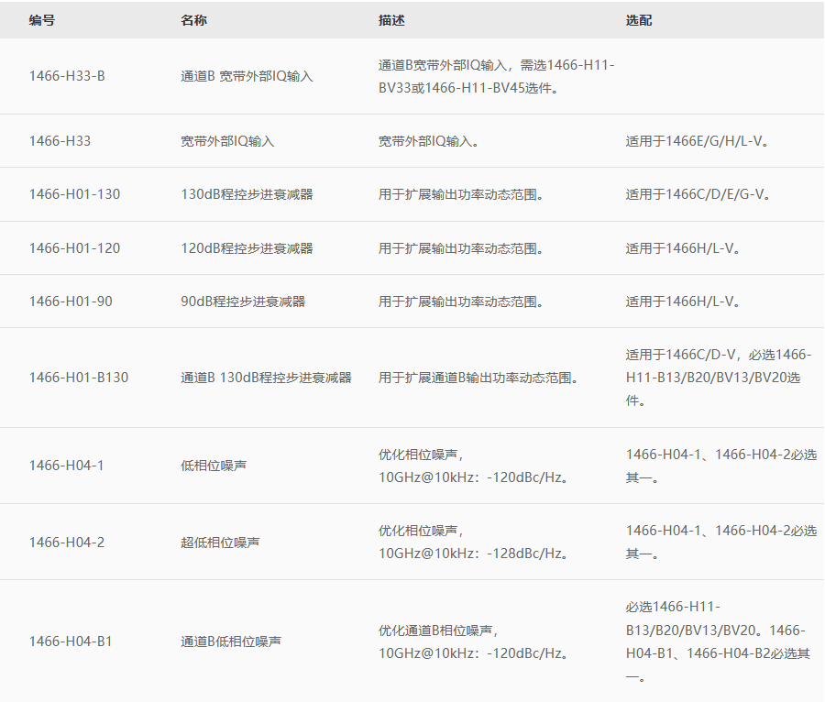Click the 通道B 130dB程控步进衰减器 name cell
Image resolution: width=825 pixels, height=702 pixels.
[266, 378]
